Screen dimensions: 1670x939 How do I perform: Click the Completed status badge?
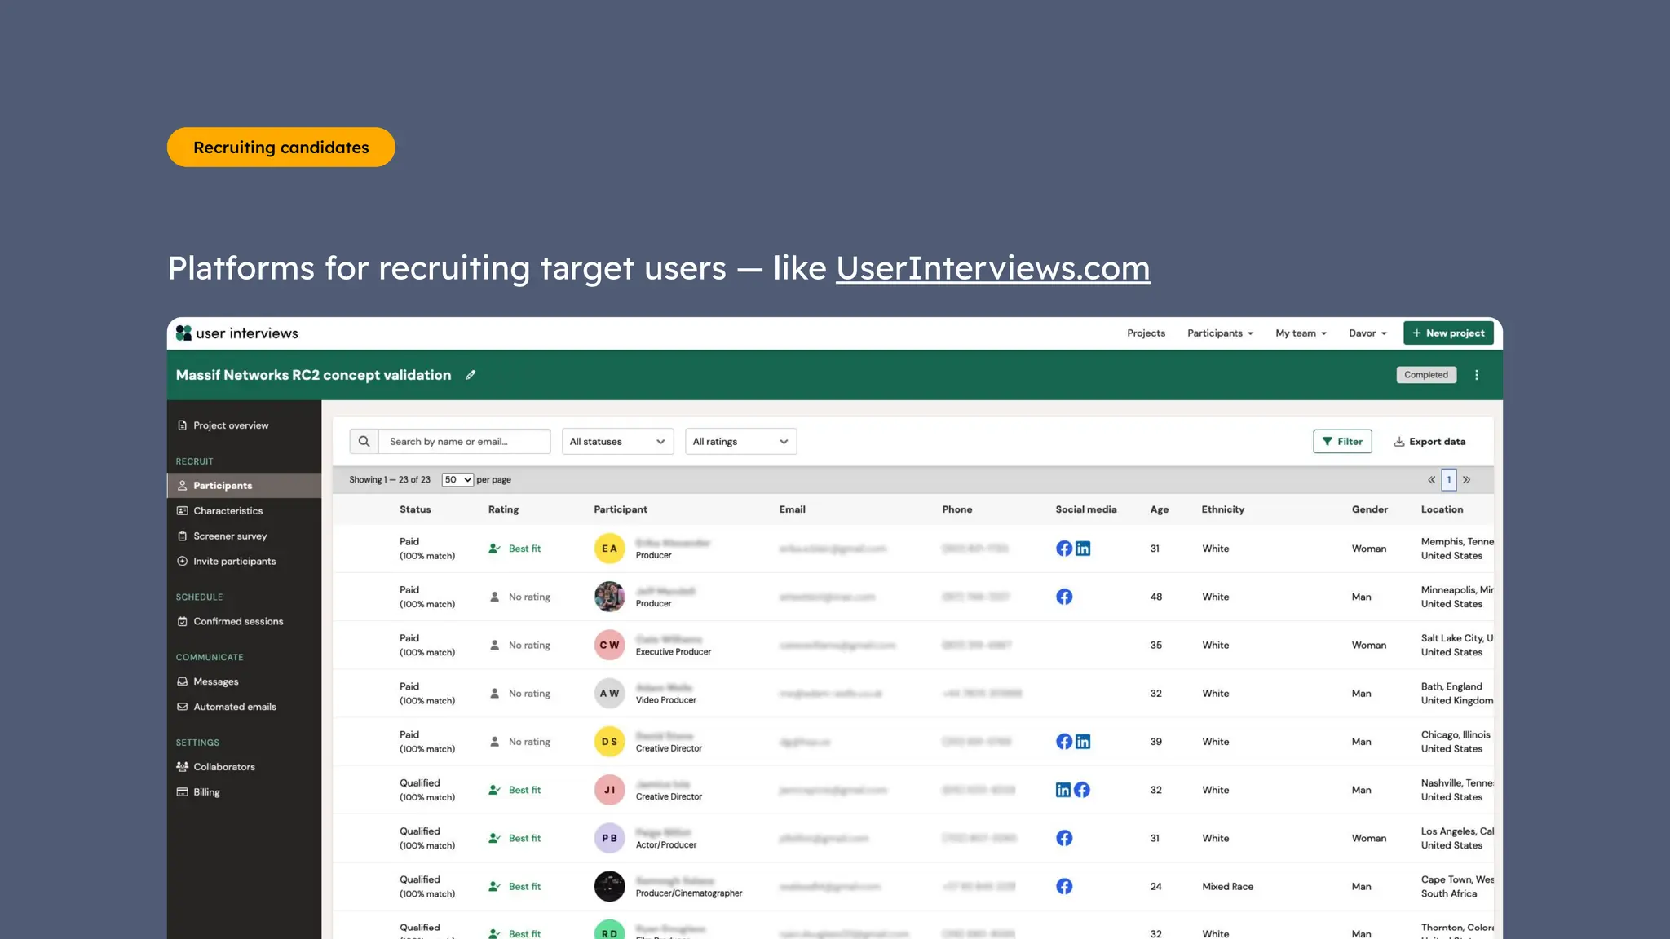pyautogui.click(x=1426, y=375)
